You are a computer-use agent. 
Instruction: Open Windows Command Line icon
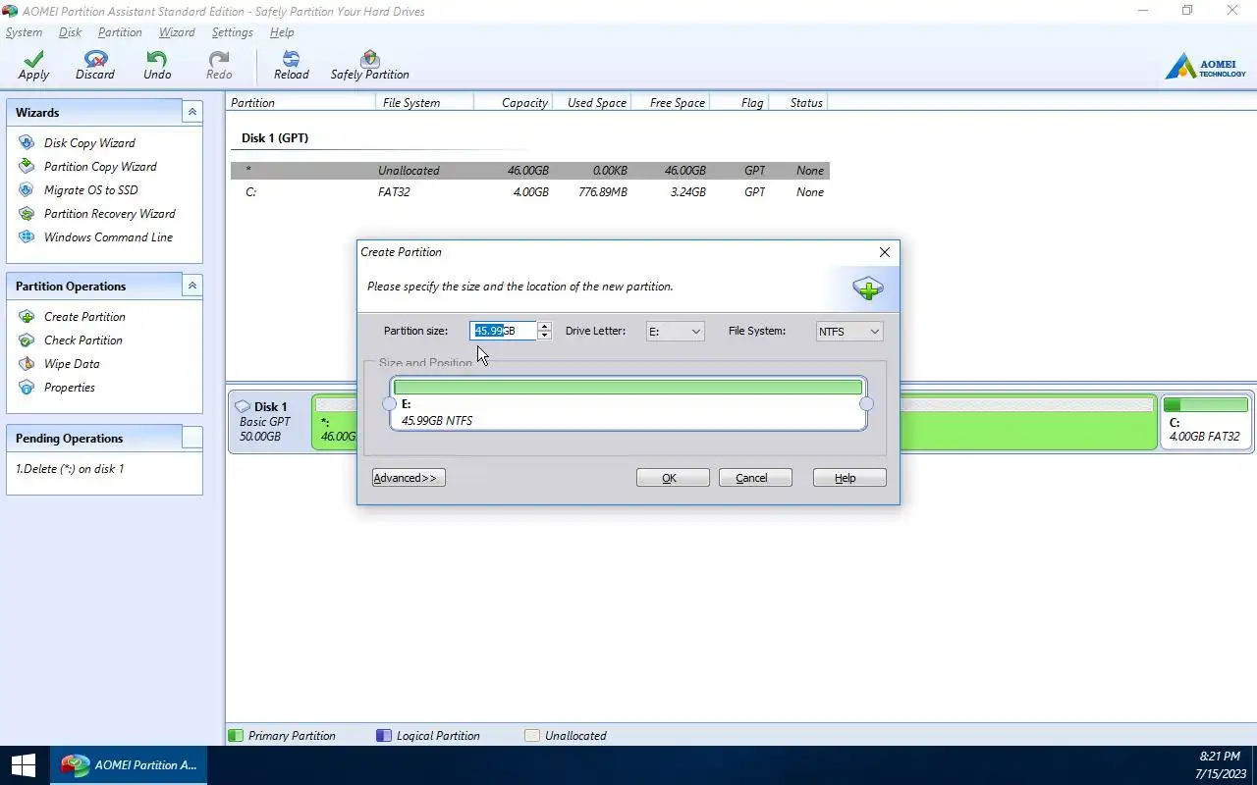(x=27, y=237)
